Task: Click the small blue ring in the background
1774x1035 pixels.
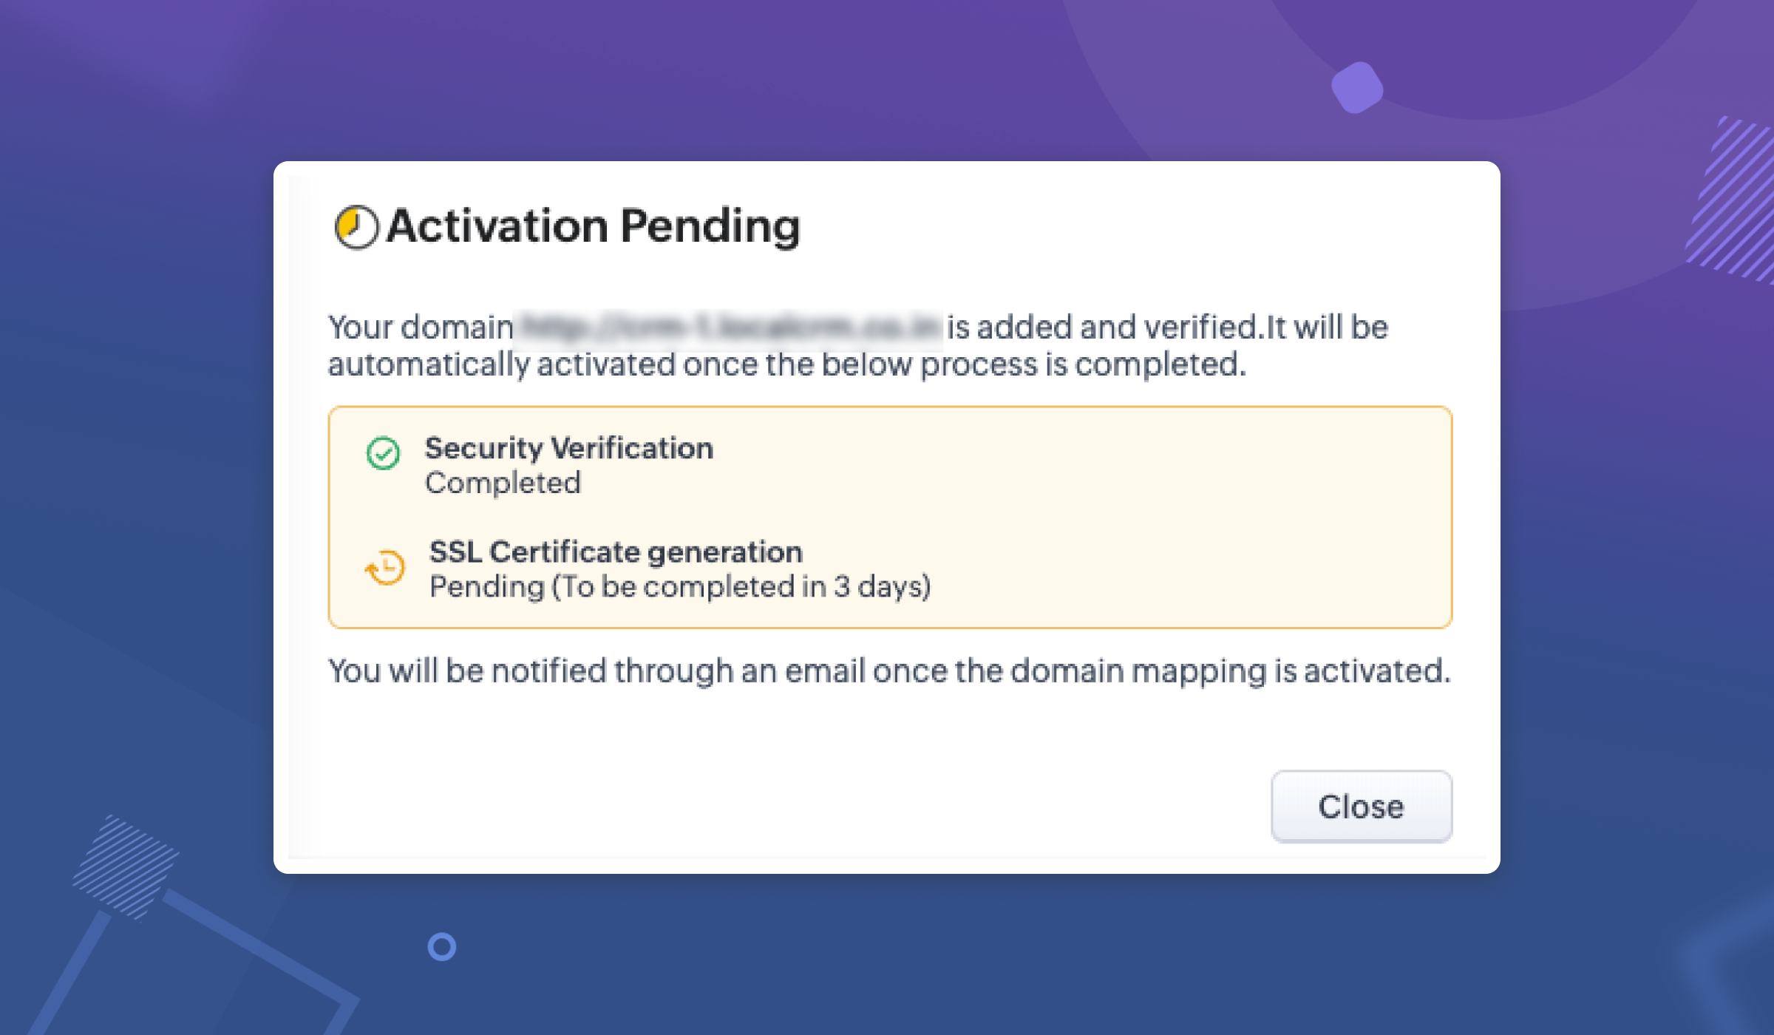Action: (442, 947)
